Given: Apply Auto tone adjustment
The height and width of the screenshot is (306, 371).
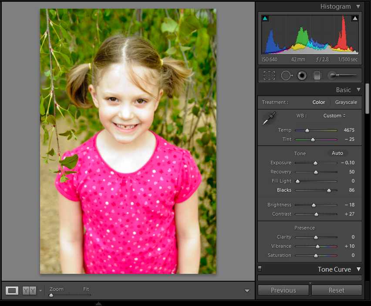Looking at the screenshot, I should click(337, 153).
